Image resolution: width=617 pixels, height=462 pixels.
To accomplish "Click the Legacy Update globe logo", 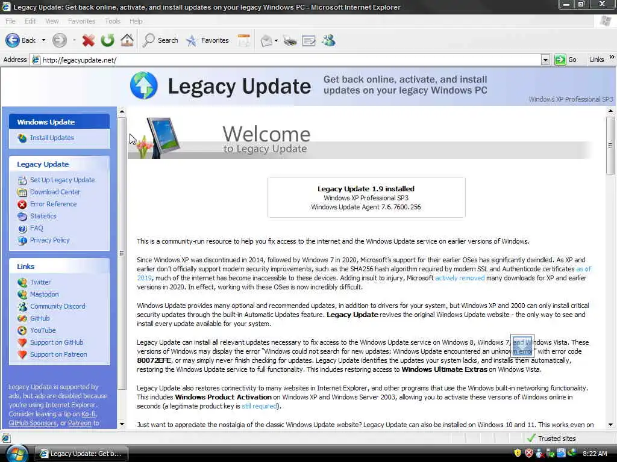I will 143,85.
